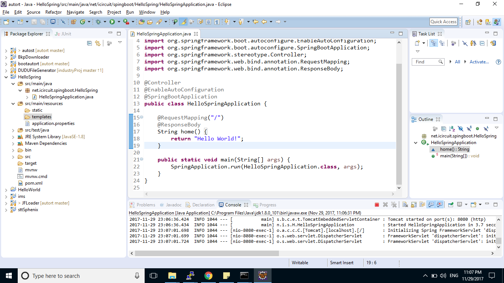Click the Windows Start button
Viewport: 504px width, 283px height.
tap(8, 276)
